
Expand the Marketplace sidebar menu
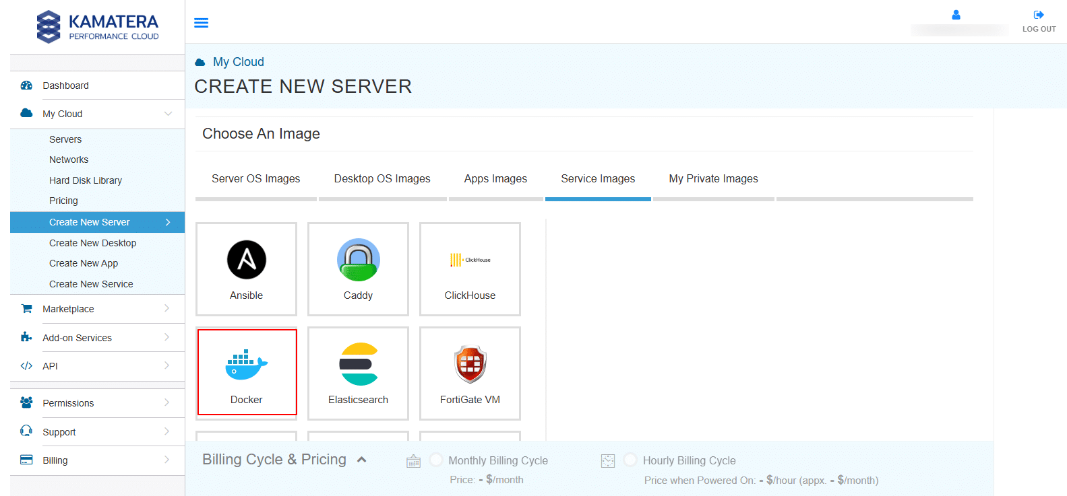pos(97,309)
